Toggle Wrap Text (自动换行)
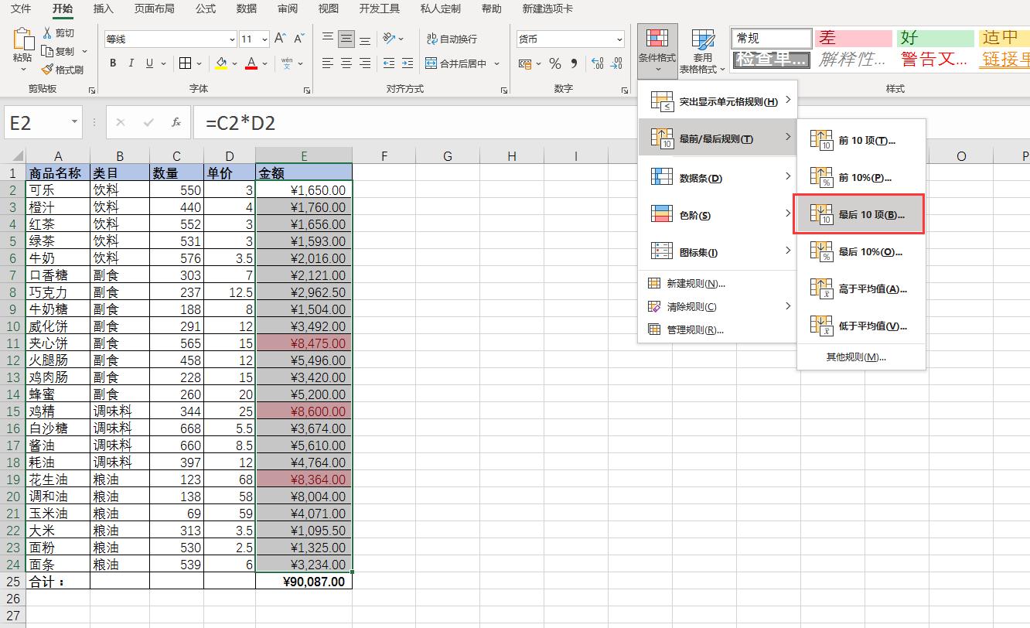Screen dimensions: 1030x628 click(x=452, y=39)
